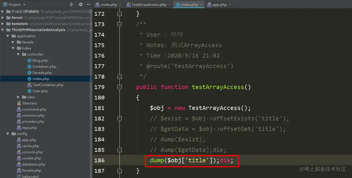This screenshot has height=178, width=352.
Task: Switch to app.php editor tab
Action: pos(219,5)
